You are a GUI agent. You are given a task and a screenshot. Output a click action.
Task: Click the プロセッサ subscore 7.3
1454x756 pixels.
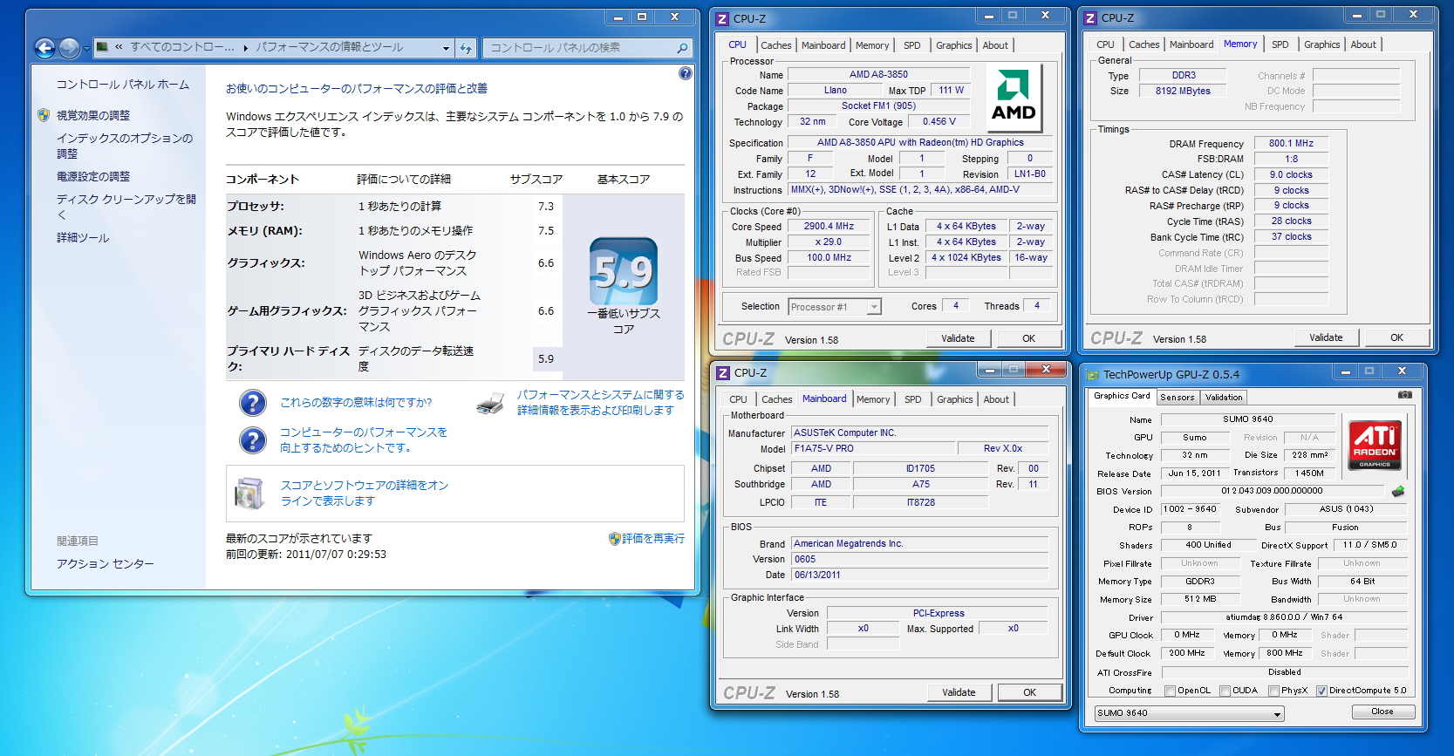tap(546, 207)
